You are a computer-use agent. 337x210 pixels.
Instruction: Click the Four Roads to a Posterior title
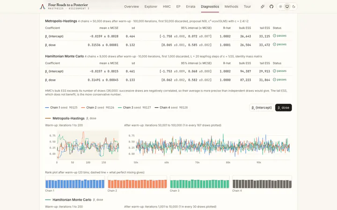[x=68, y=5]
